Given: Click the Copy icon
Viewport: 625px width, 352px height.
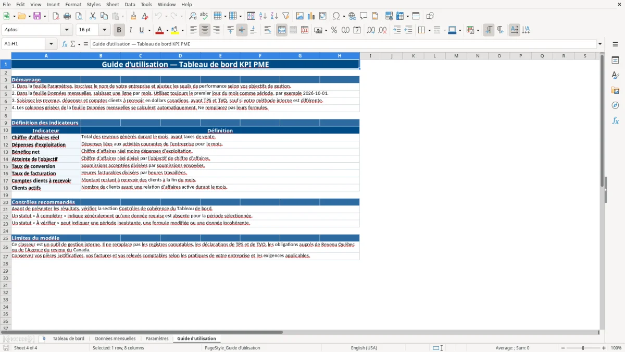Looking at the screenshot, I should pyautogui.click(x=104, y=16).
